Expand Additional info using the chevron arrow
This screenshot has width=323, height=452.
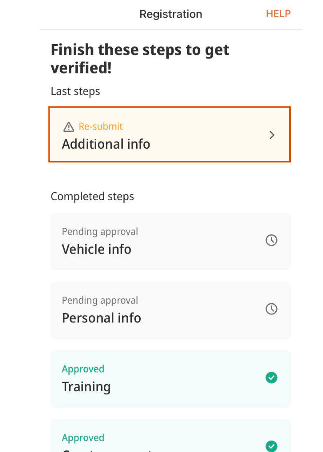coord(272,135)
